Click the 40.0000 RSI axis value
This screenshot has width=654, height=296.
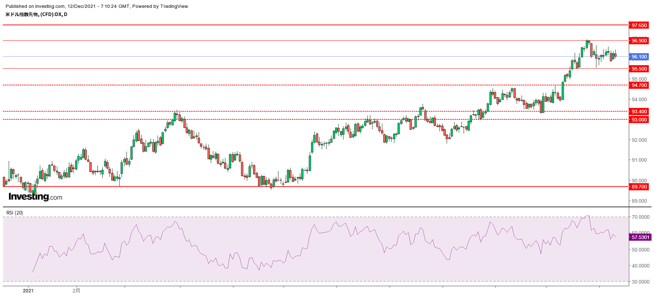click(640, 266)
